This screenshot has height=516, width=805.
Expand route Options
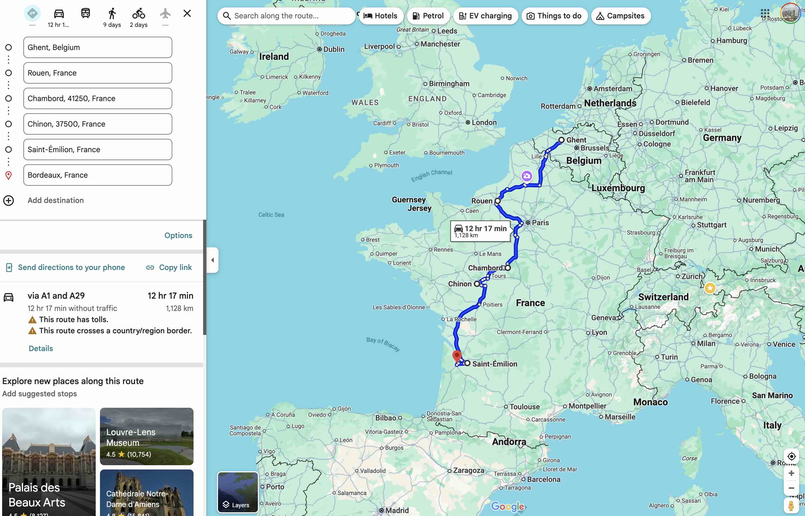[178, 235]
